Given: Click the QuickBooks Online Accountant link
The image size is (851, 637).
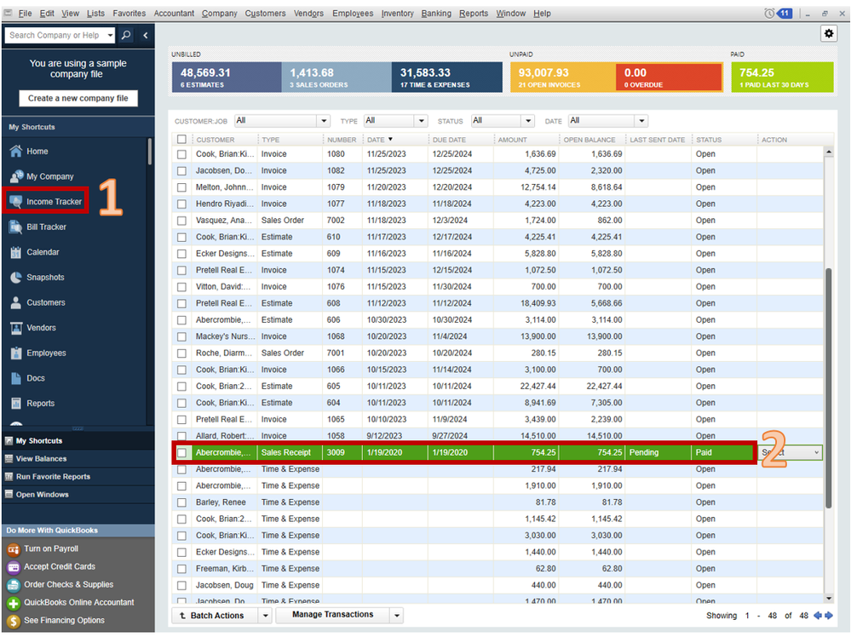Looking at the screenshot, I should coord(78,602).
